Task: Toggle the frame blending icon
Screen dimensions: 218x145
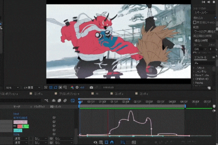Action: pyautogui.click(x=59, y=100)
